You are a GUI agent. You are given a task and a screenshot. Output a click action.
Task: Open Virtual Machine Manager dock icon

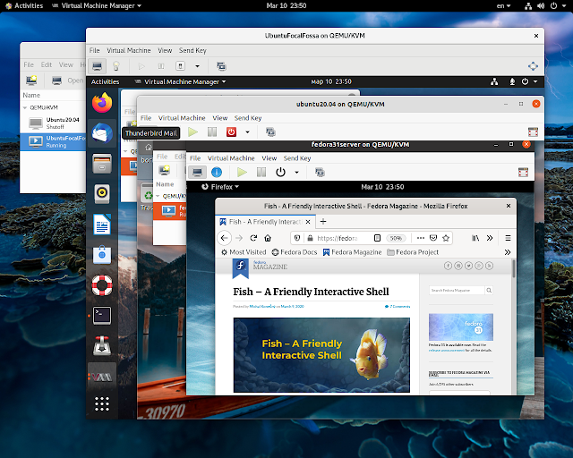pyautogui.click(x=102, y=377)
